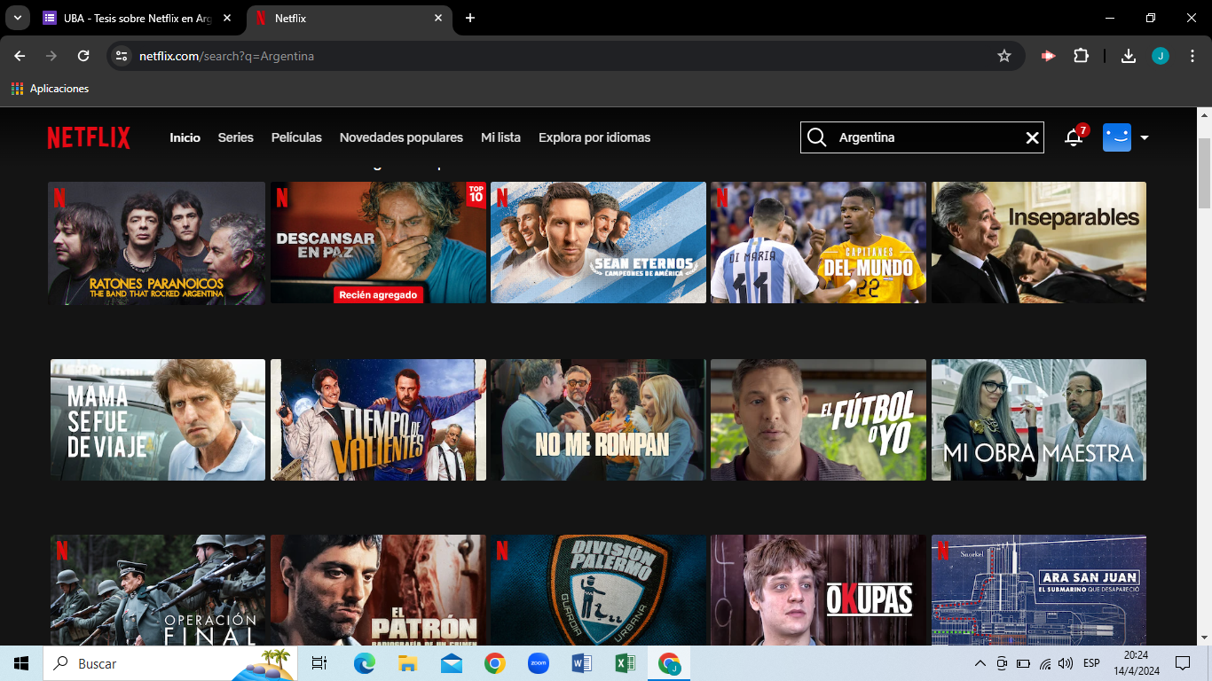This screenshot has width=1212, height=681.
Task: Select Novedades populares
Action: point(401,137)
